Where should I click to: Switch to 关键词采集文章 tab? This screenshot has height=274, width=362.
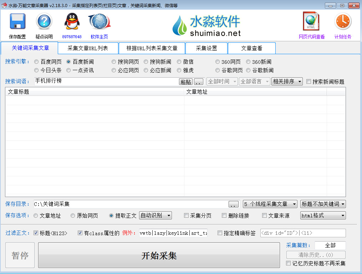[30, 48]
